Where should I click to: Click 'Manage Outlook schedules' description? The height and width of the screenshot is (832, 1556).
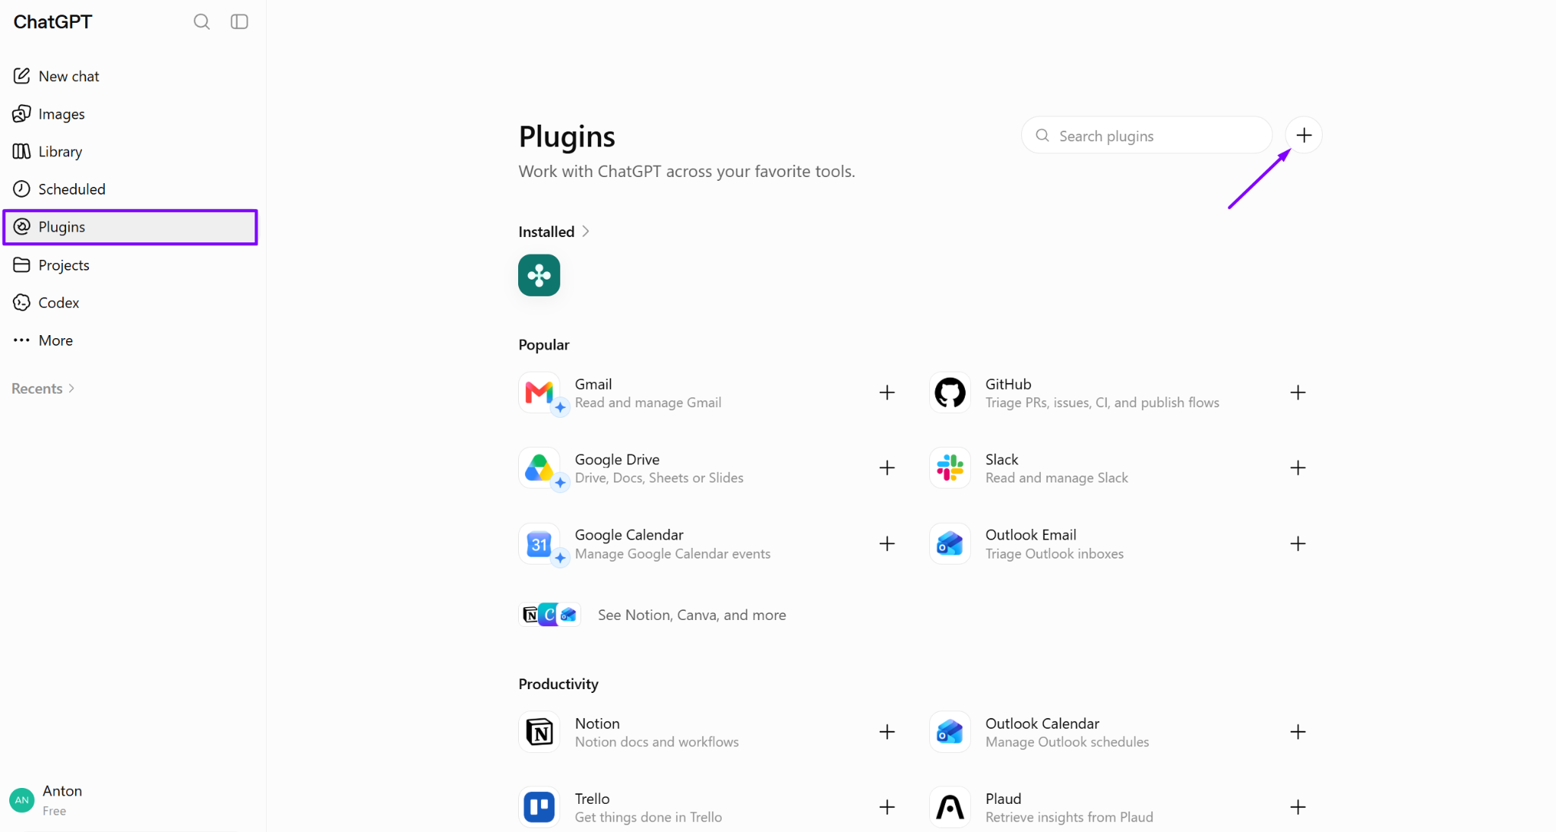pos(1067,742)
